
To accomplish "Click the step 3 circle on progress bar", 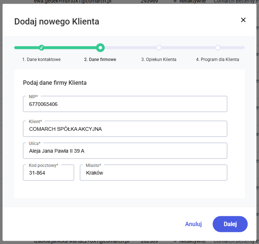I will point(159,47).
